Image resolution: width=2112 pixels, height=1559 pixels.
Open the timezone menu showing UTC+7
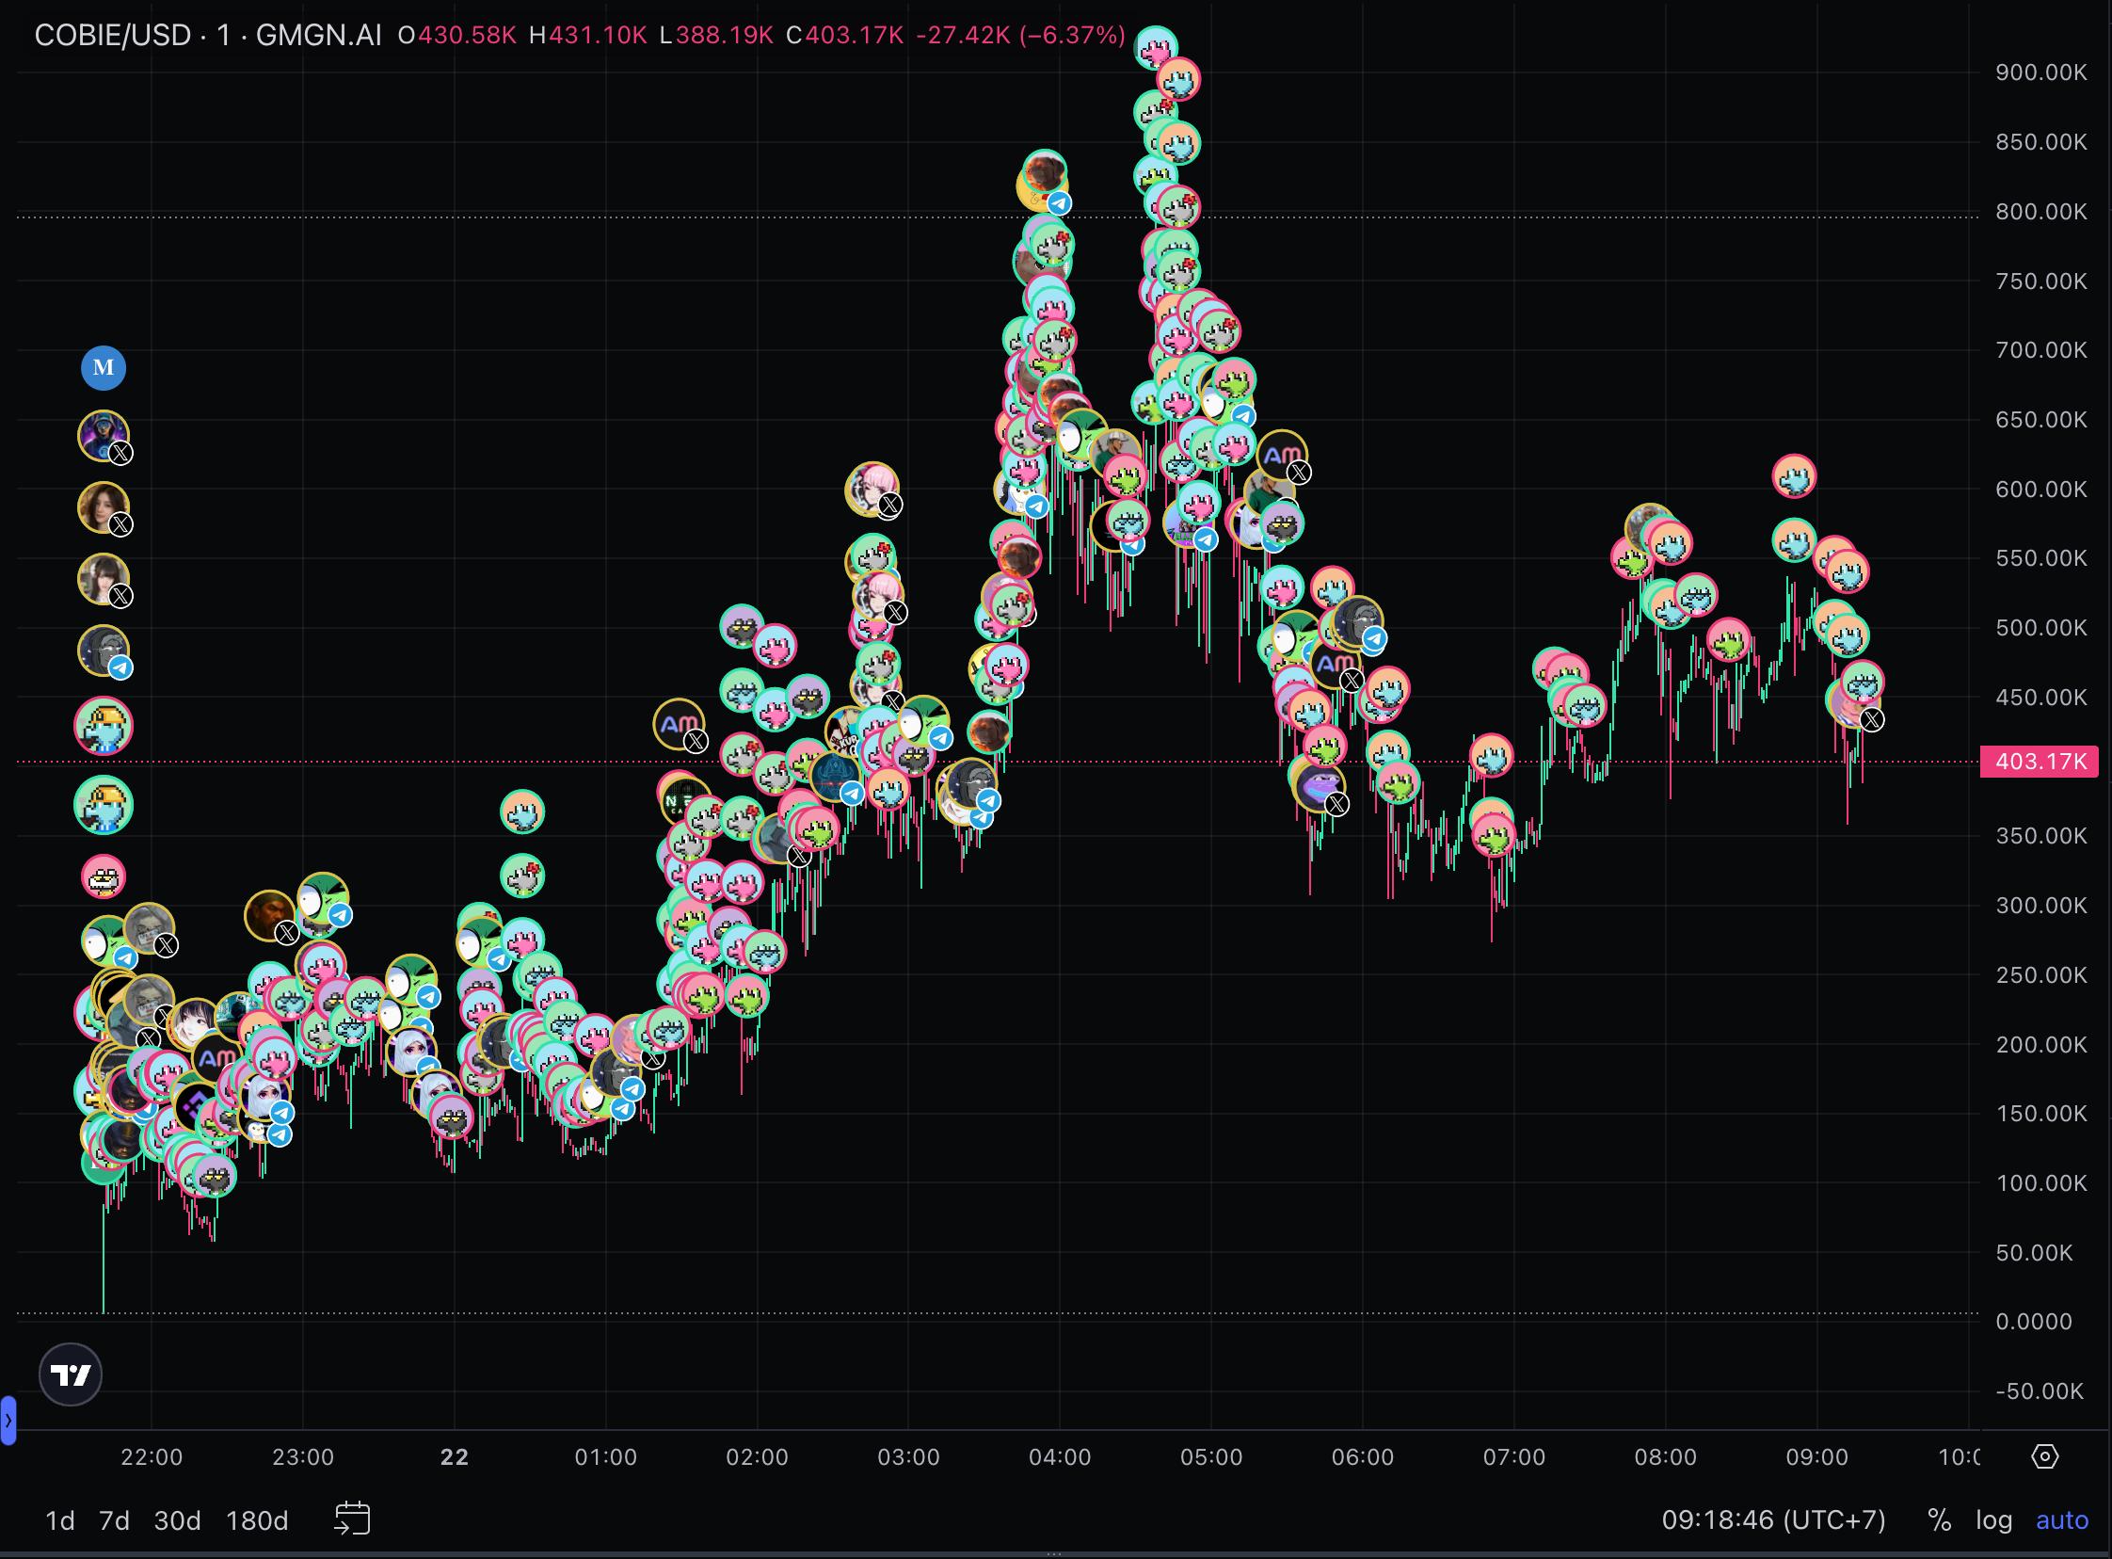[1773, 1520]
